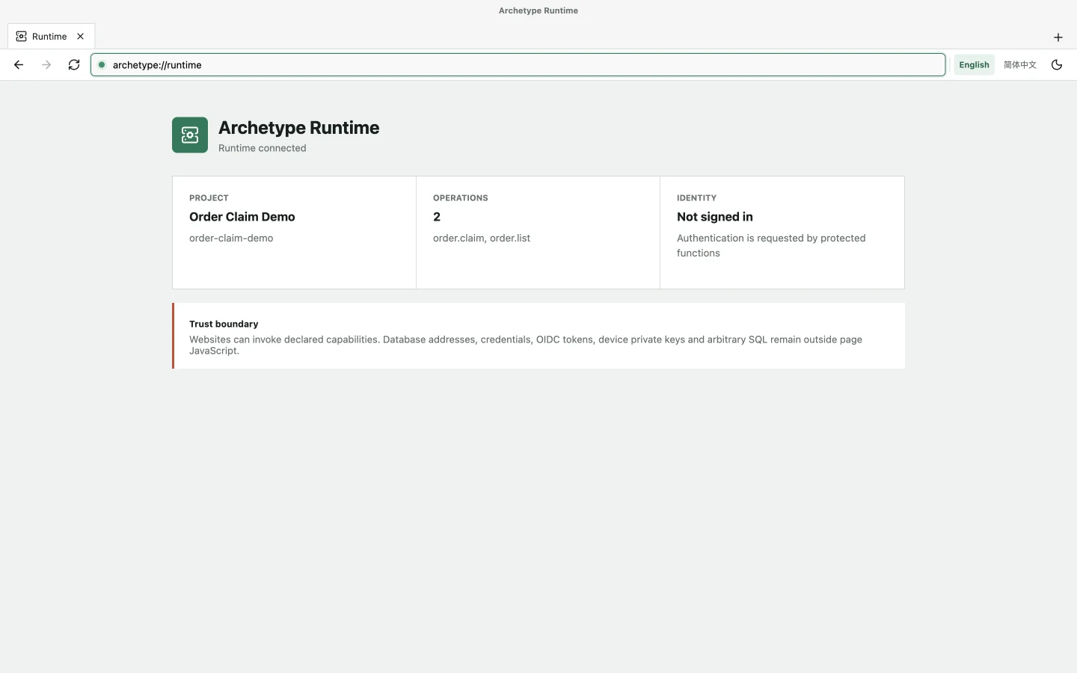Click the IDENTITY card label

tap(697, 198)
